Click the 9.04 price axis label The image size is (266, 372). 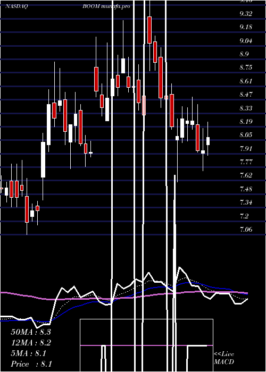point(246,41)
